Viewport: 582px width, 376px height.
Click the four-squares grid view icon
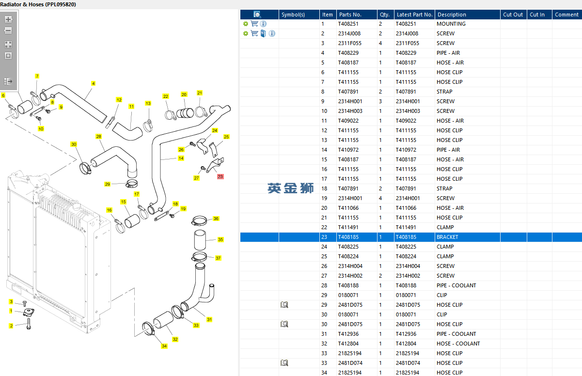click(8, 45)
